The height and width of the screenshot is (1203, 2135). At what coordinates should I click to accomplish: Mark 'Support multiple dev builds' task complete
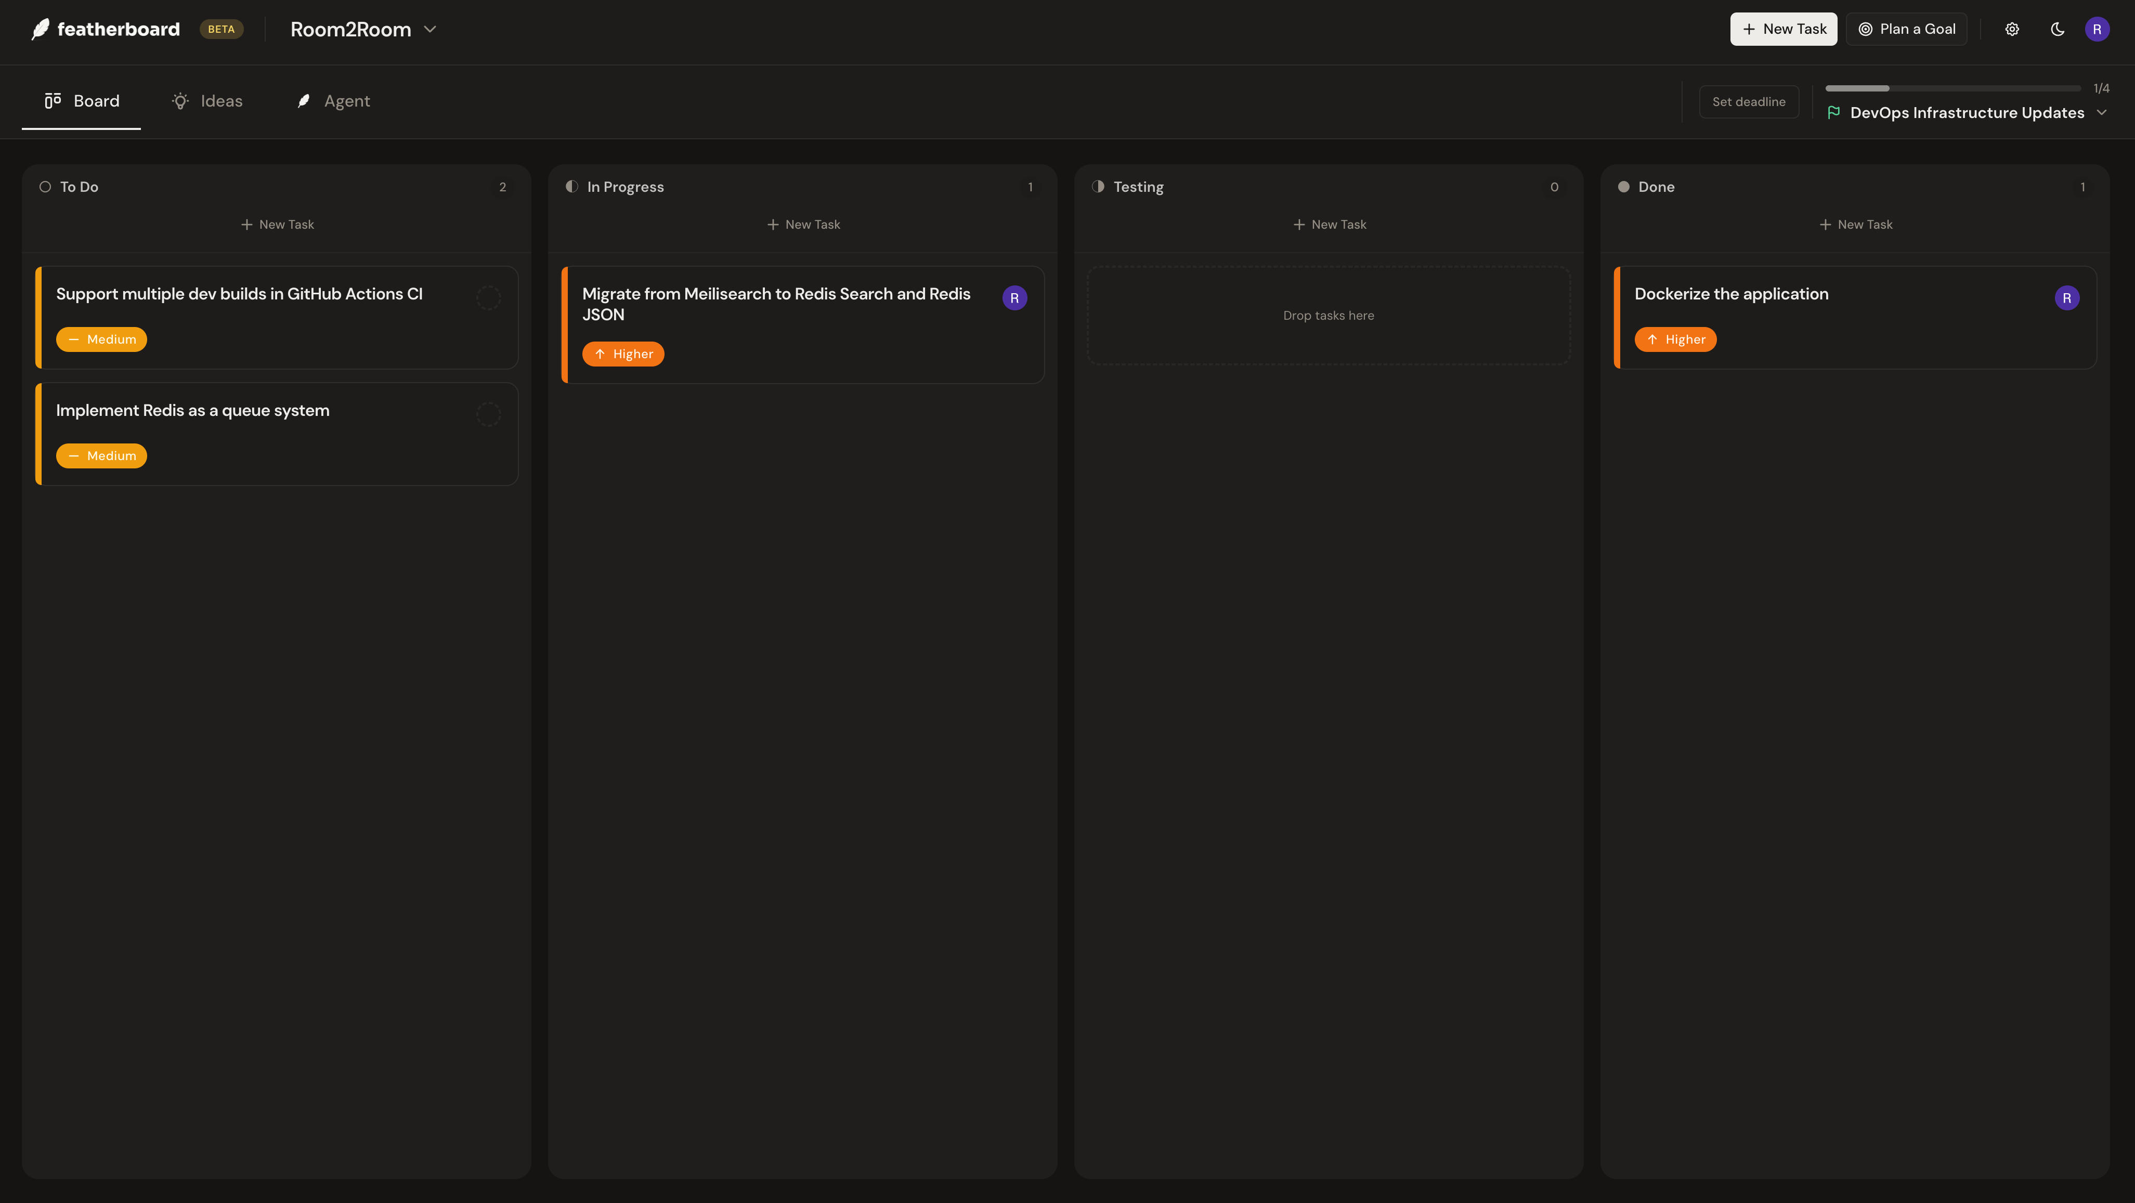[x=489, y=297]
